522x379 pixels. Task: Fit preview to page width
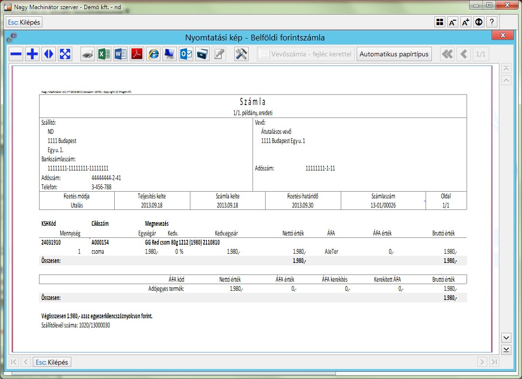coord(49,54)
